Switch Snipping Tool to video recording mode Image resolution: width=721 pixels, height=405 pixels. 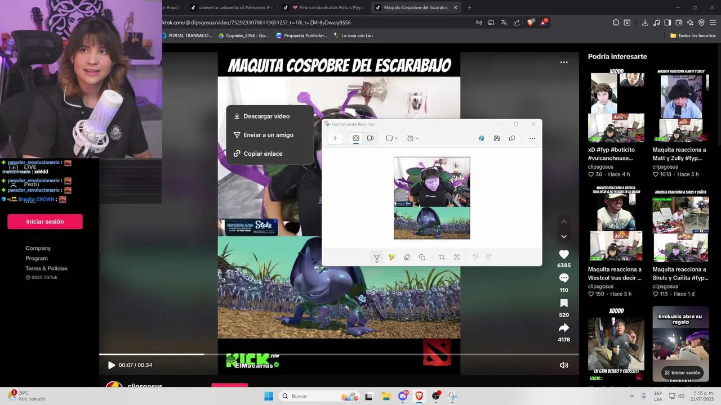click(370, 138)
